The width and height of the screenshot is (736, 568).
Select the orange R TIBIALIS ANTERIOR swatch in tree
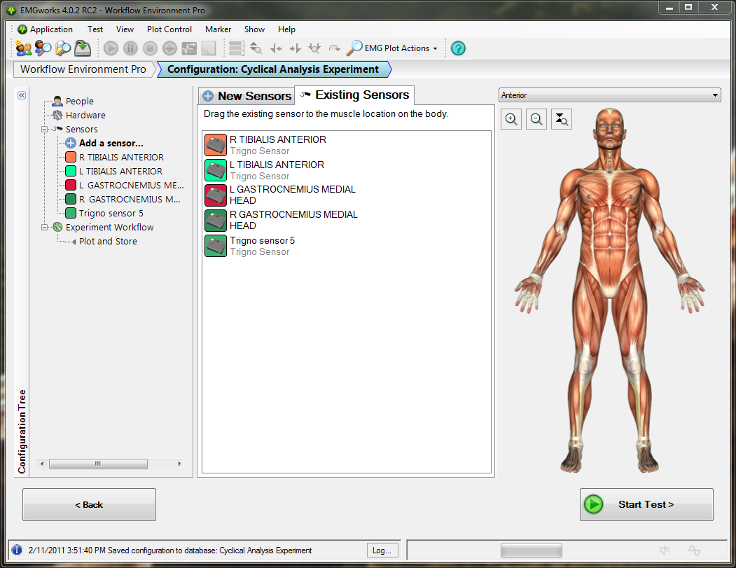[70, 158]
